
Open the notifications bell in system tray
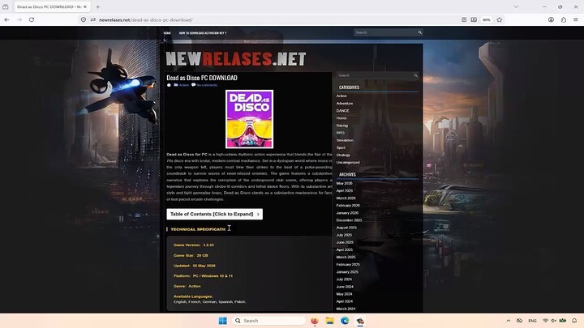click(574, 321)
